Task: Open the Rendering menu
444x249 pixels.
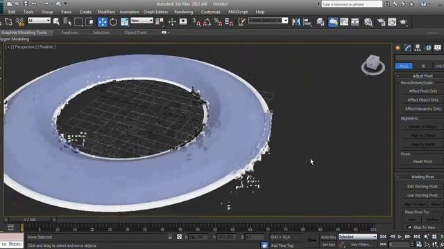Action: pos(183,12)
